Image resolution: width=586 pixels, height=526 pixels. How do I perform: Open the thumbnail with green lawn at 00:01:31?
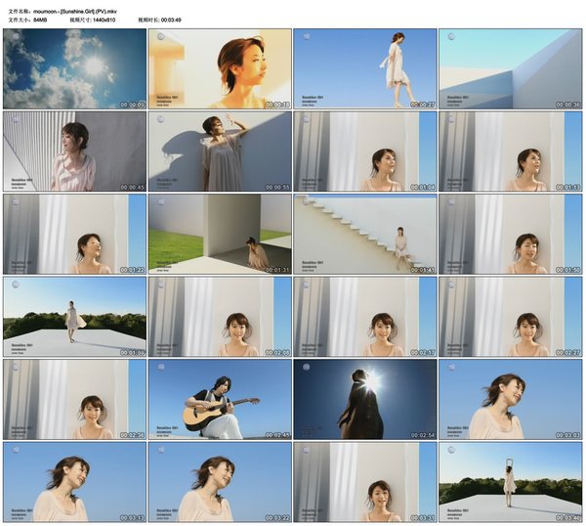pos(220,235)
